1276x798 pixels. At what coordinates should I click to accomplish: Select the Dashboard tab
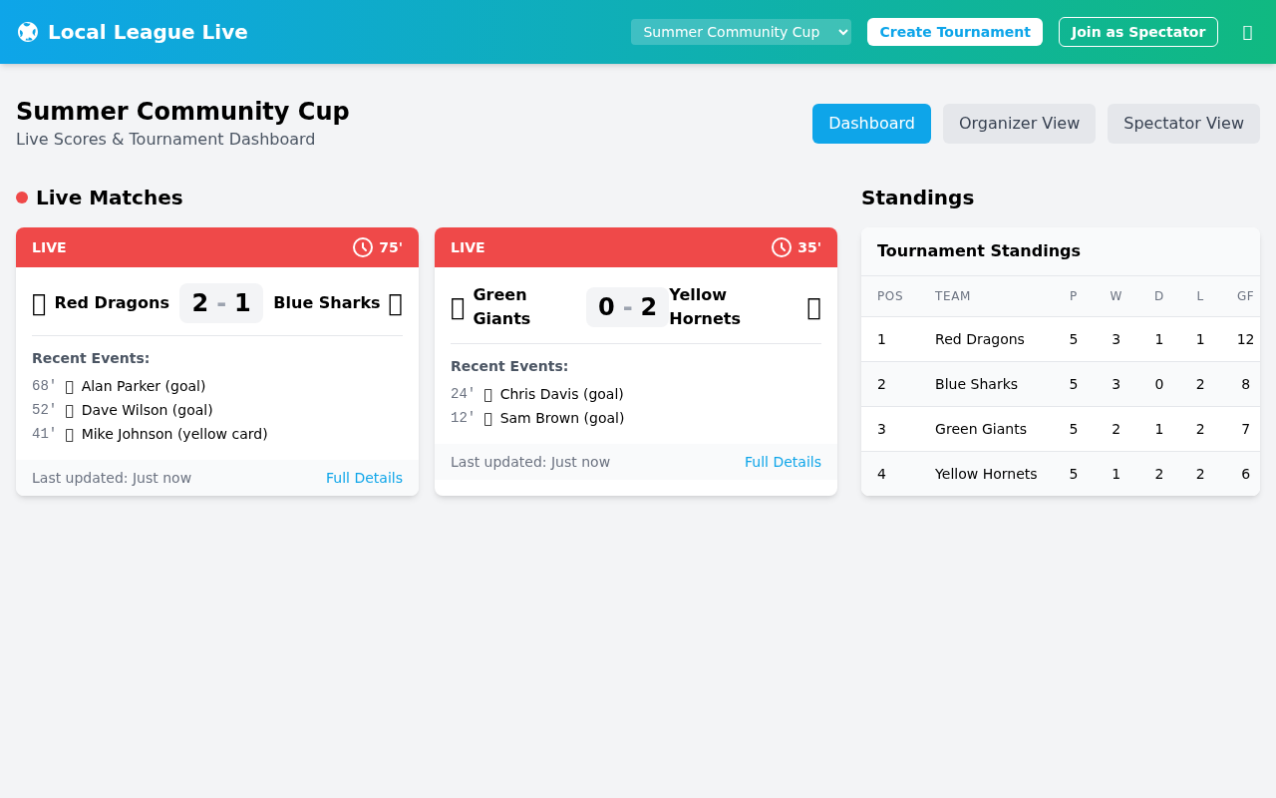(871, 123)
